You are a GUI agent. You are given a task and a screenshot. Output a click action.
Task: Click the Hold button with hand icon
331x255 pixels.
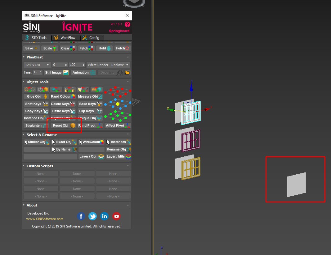(x=105, y=48)
